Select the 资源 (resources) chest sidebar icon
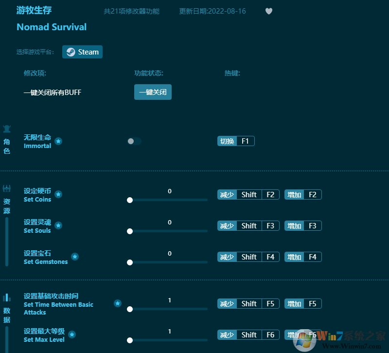Viewport: 389px width, 353px height. point(7,188)
